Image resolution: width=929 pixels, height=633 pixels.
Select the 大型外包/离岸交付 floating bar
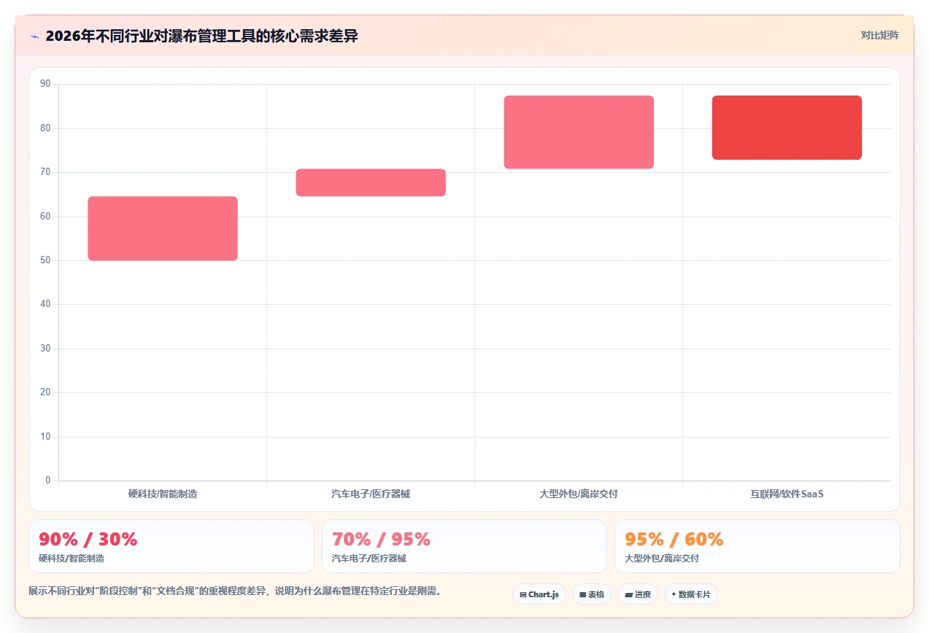(x=579, y=132)
